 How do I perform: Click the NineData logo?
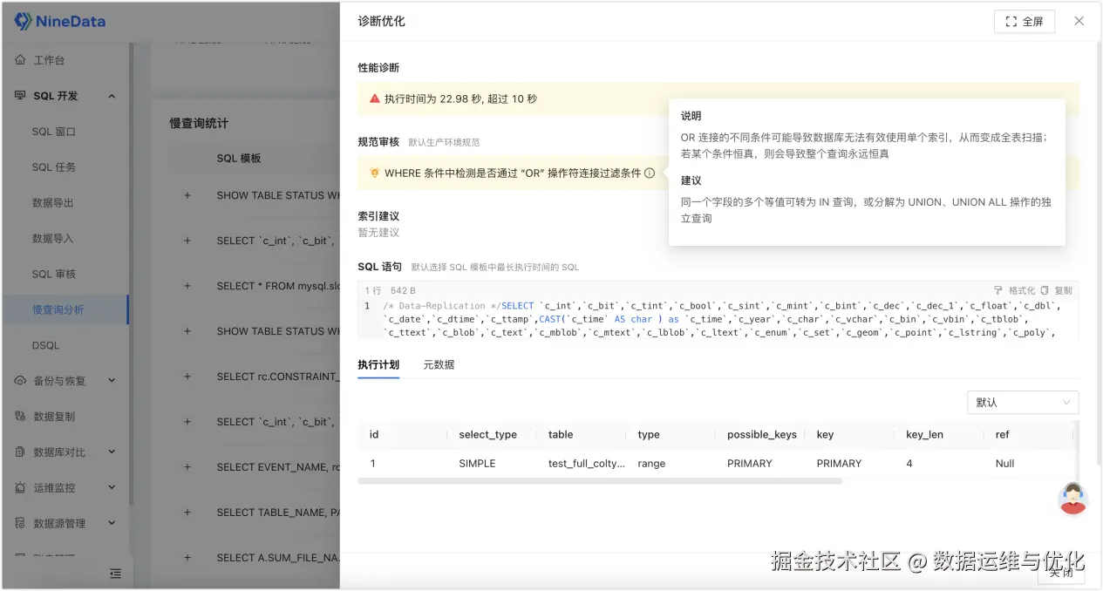[x=59, y=22]
